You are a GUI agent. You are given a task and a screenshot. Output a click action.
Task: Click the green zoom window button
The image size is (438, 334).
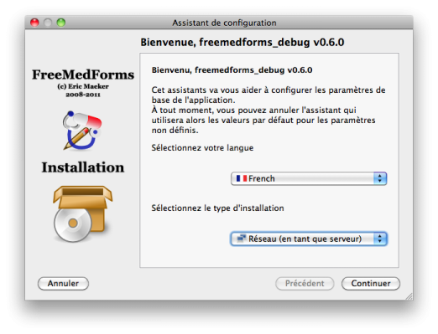[61, 23]
